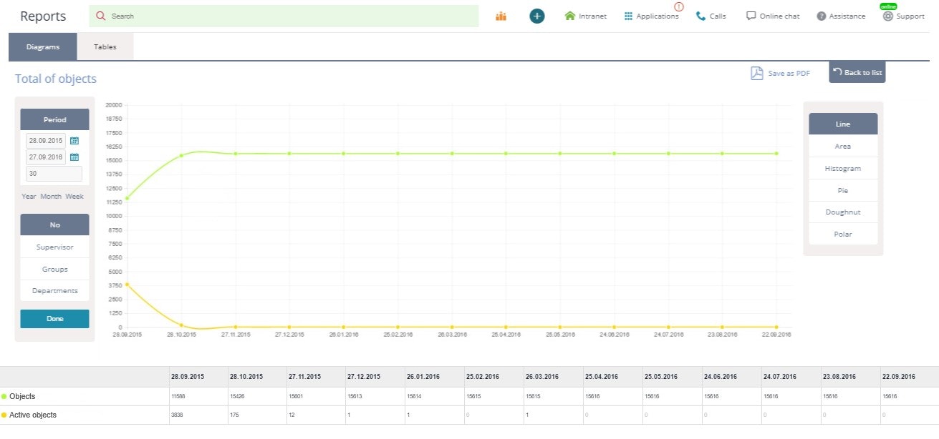Select the Doughnut chart type
The width and height of the screenshot is (939, 439).
[842, 212]
